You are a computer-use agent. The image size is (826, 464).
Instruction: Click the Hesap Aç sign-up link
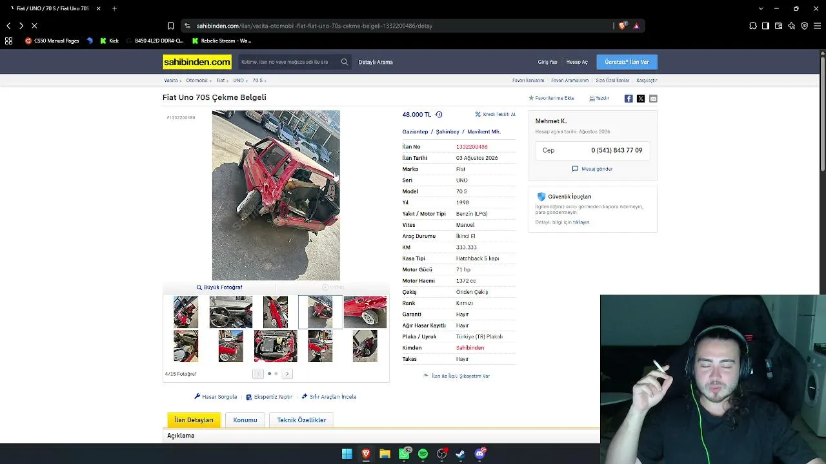click(x=577, y=62)
